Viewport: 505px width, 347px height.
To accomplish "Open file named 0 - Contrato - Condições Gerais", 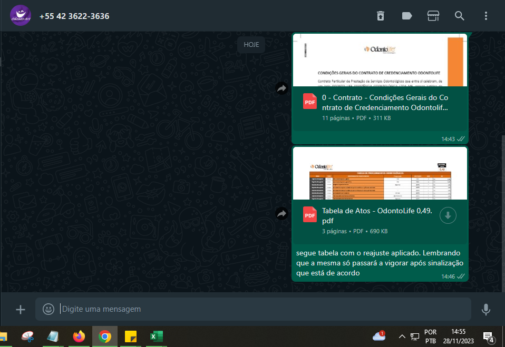I will tap(385, 103).
